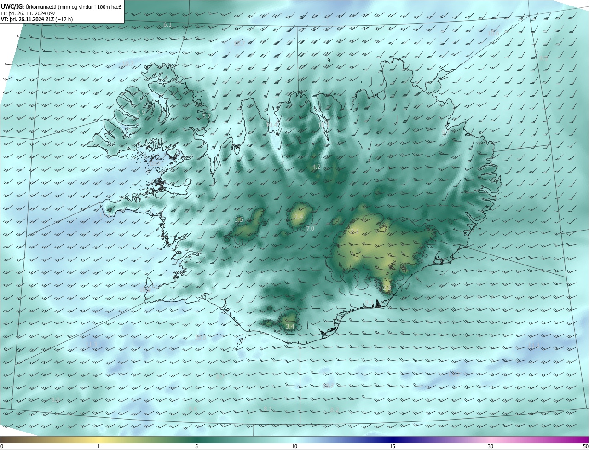This screenshot has width=589, height=450.
Task: Click the '10' tick label on color scale
Action: [x=294, y=446]
